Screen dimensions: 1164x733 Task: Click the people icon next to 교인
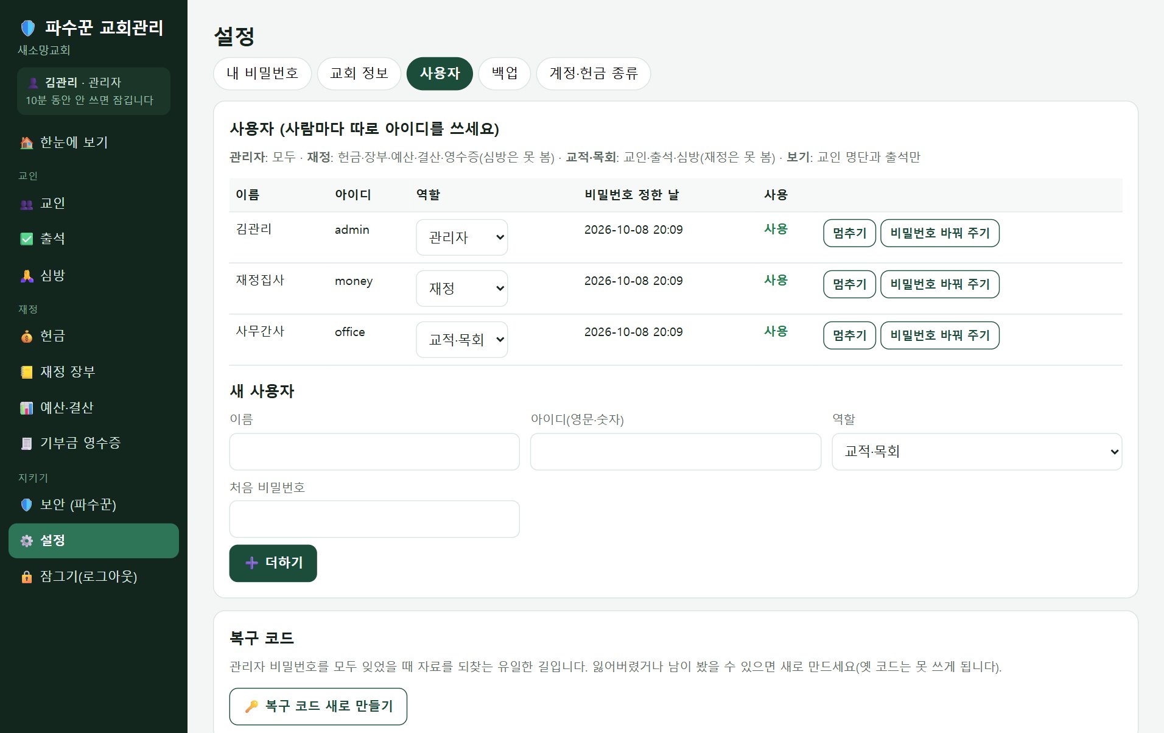27,204
